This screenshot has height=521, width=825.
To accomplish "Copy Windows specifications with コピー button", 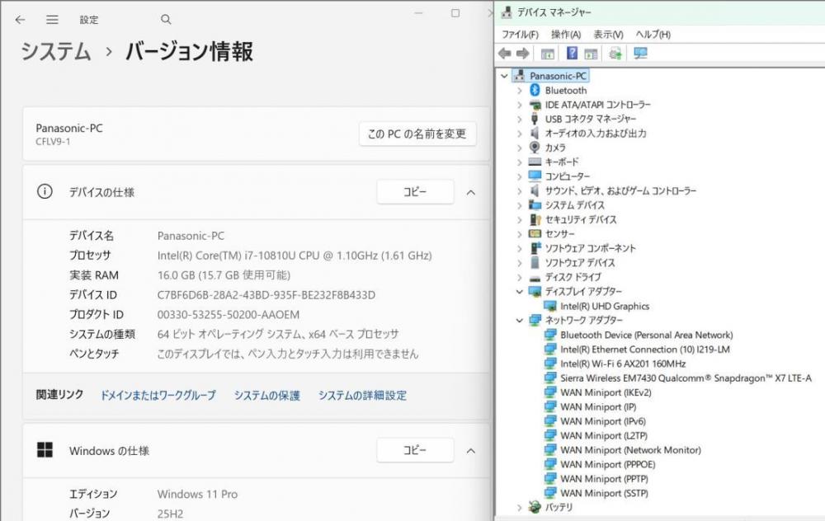I will [x=415, y=450].
